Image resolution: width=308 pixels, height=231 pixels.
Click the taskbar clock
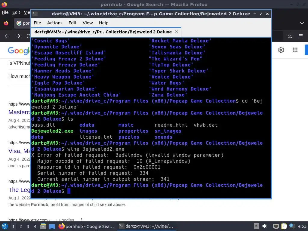(302, 226)
